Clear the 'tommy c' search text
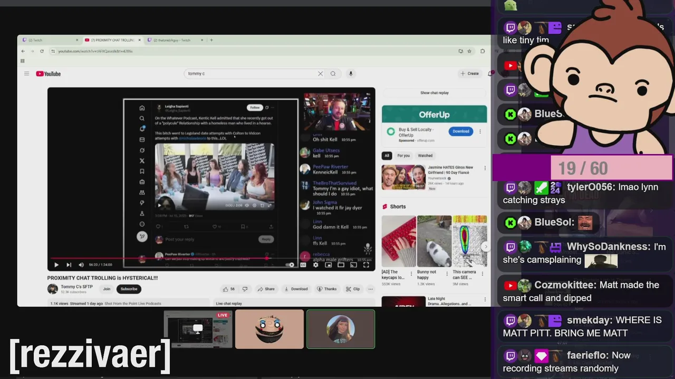This screenshot has width=675, height=379. [x=320, y=74]
